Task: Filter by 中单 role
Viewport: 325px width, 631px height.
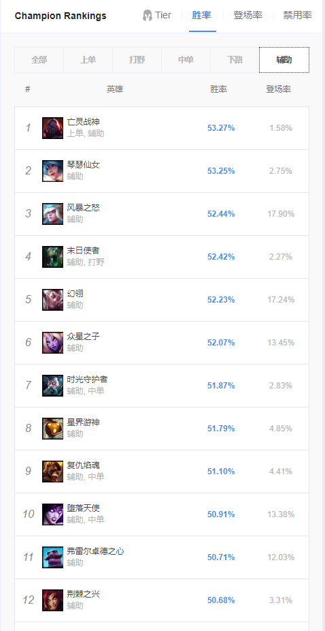Action: click(186, 60)
